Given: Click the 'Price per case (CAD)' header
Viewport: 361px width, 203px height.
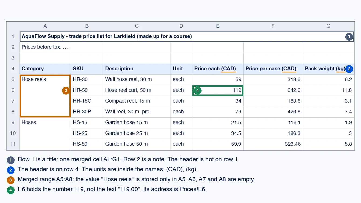Looking at the screenshot, I should click(x=273, y=69).
